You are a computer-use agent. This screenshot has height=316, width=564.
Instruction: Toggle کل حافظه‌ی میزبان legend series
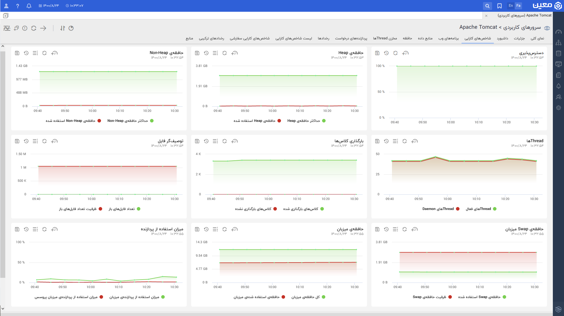coord(308,297)
